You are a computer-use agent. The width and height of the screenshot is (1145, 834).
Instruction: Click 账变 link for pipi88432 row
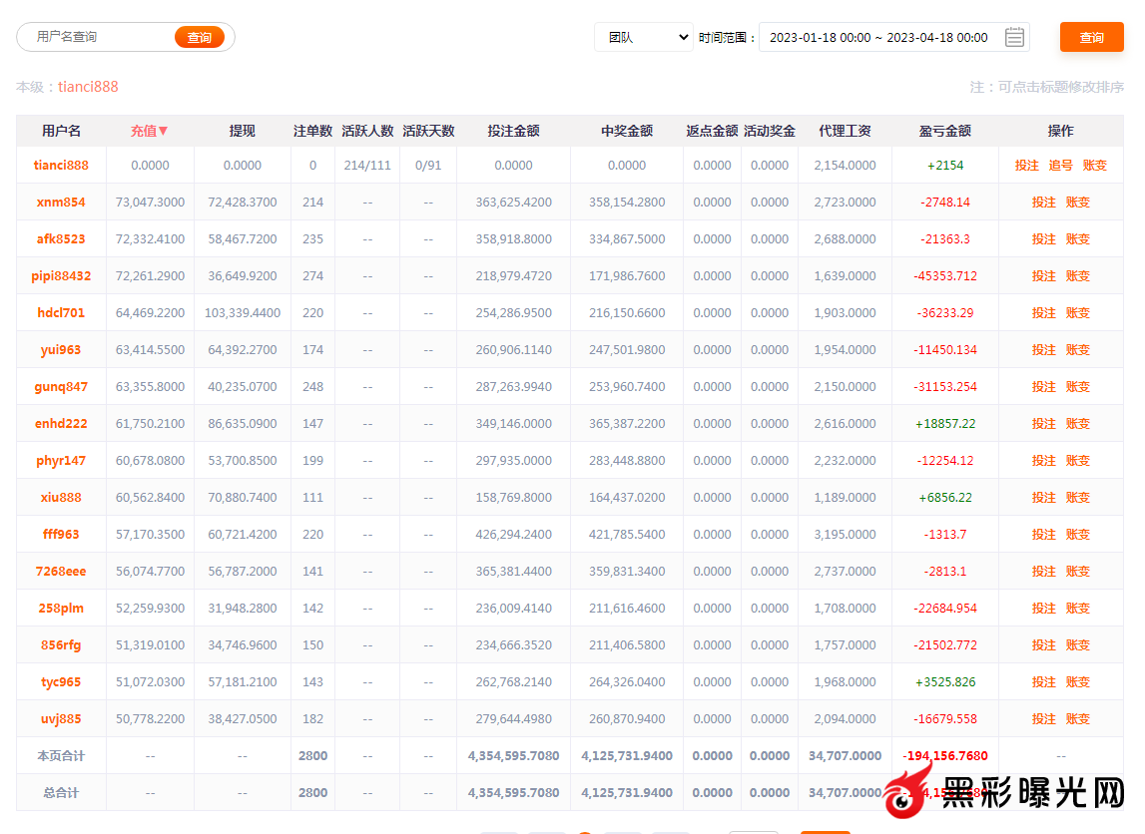point(1078,276)
